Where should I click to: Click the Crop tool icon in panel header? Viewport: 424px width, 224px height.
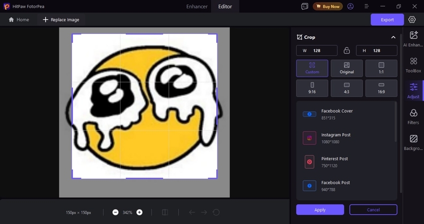pyautogui.click(x=299, y=37)
